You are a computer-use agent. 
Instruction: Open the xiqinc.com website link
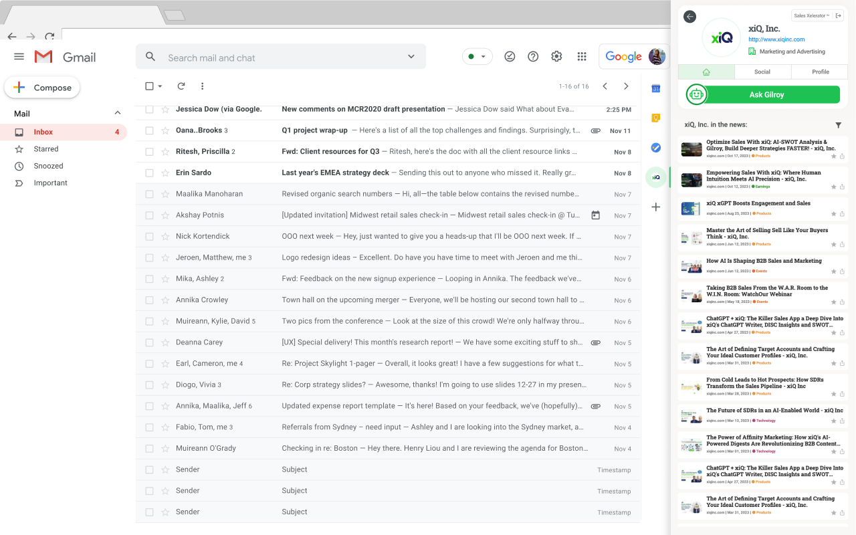[776, 39]
